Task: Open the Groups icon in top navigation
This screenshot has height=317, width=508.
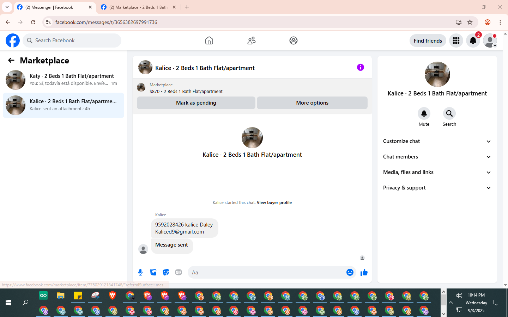Action: 294,41
